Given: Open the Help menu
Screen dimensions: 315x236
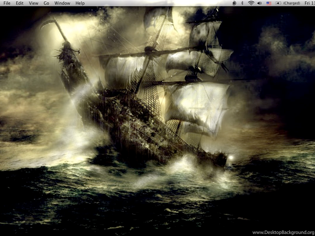Looking at the screenshot, I should (80, 3).
